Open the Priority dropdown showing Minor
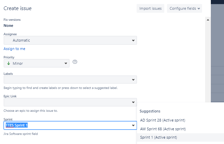Viewport: 224px width, 144px height. [x=36, y=63]
